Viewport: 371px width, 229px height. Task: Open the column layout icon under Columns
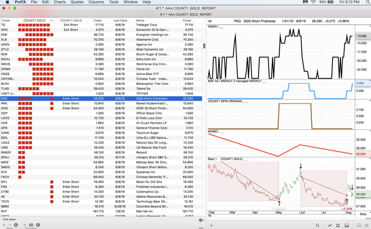pos(31,225)
